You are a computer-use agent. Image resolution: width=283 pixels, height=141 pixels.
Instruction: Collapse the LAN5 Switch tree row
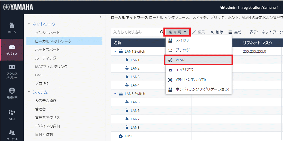pos(115,94)
